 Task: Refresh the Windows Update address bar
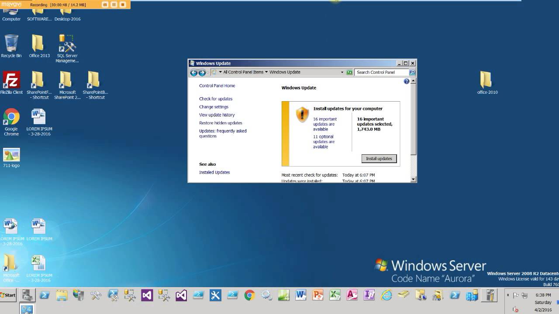(x=349, y=72)
